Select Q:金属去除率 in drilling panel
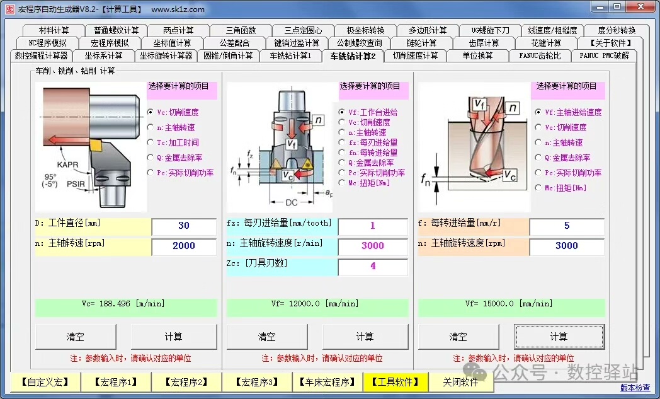 [x=562, y=158]
